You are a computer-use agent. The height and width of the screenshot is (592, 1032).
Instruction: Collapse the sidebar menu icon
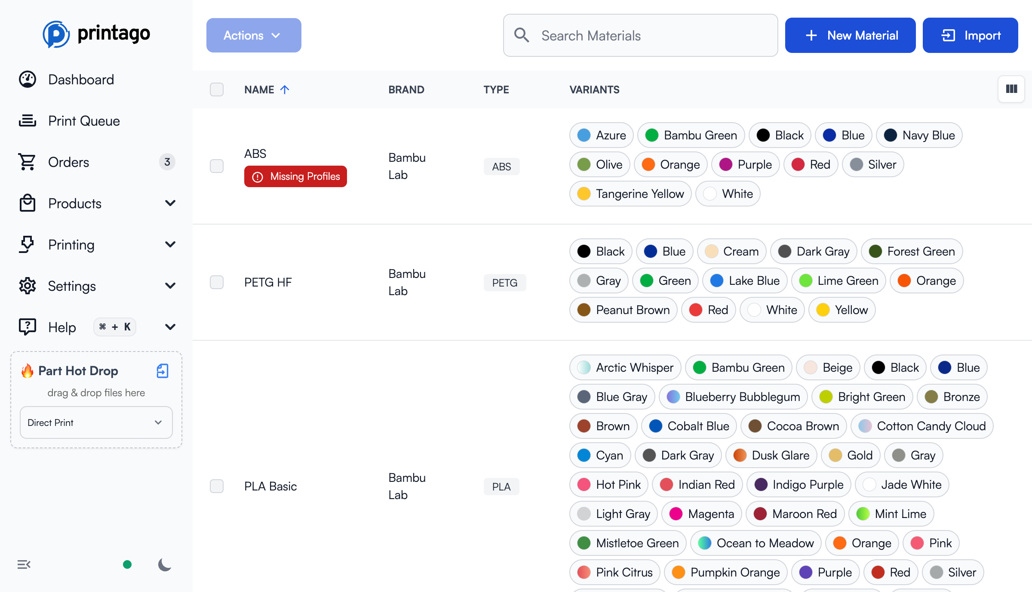(x=24, y=564)
